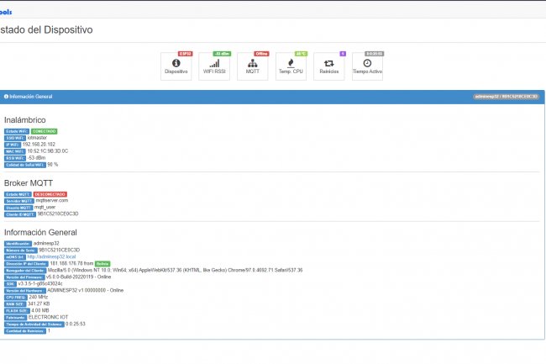Click the green Bolivia country badge
This screenshot has height=364, width=546.
point(102,263)
